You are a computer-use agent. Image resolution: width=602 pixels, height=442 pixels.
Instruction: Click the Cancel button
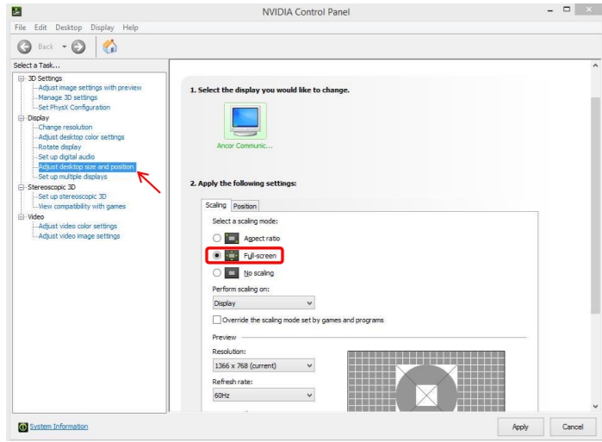(x=573, y=427)
